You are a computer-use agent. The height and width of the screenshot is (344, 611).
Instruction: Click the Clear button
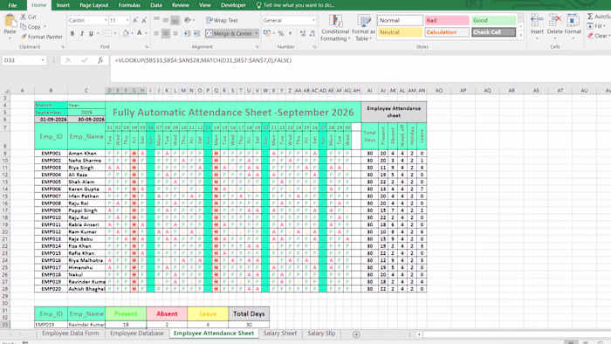coord(598,36)
